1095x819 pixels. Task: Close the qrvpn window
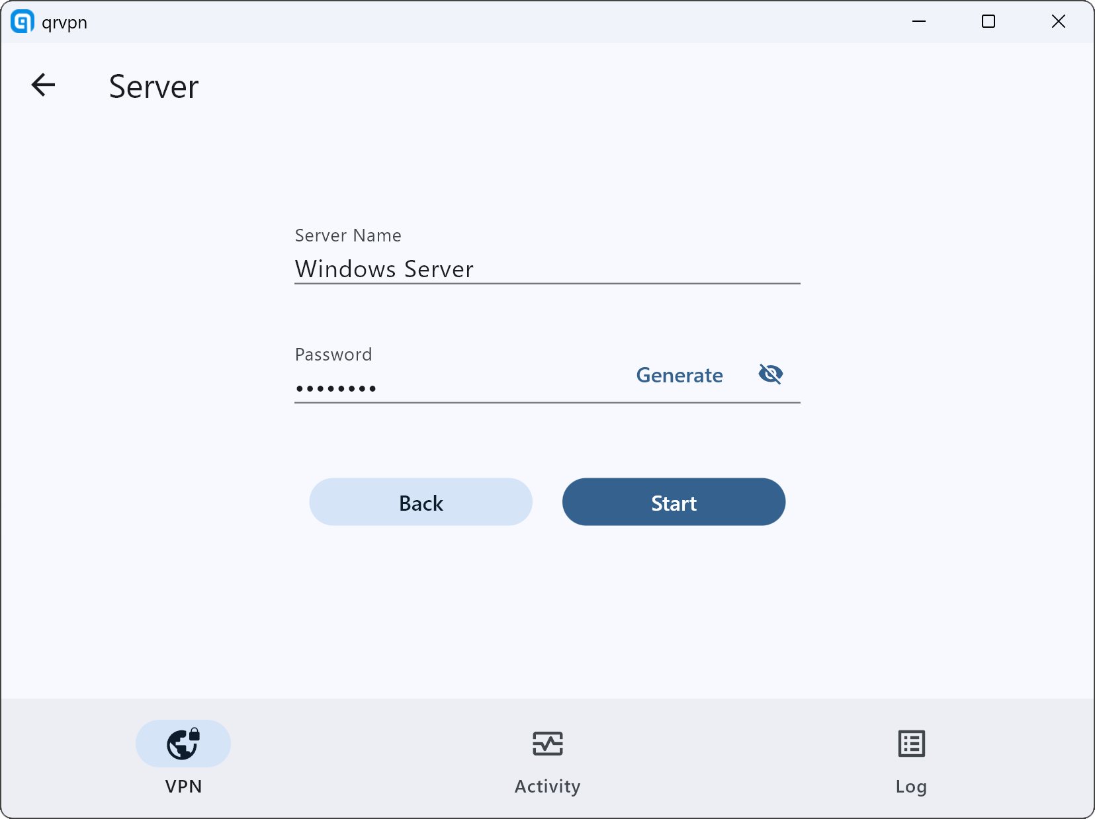coord(1058,22)
